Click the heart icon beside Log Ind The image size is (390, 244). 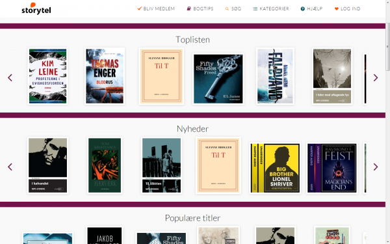coord(337,8)
